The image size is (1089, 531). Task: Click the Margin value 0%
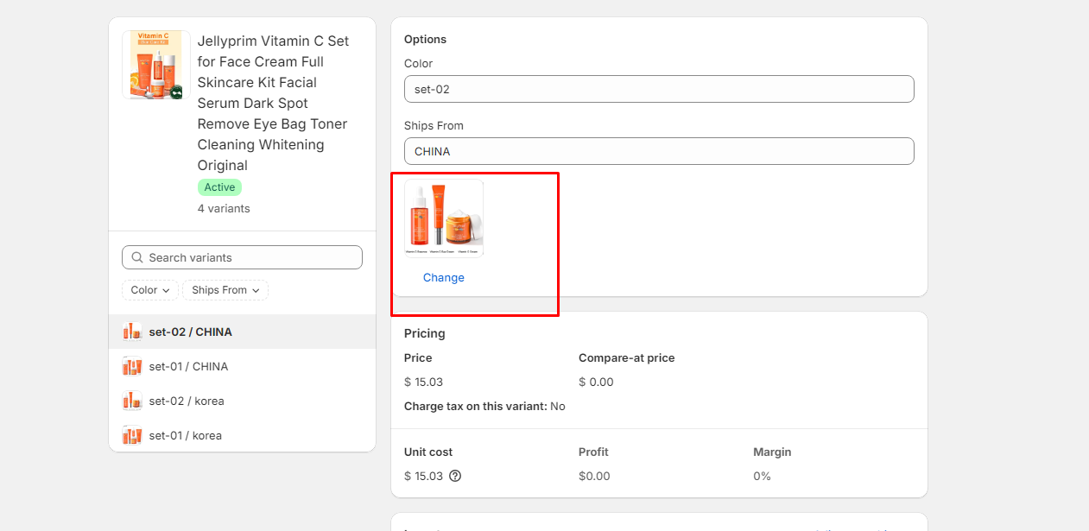click(x=762, y=476)
